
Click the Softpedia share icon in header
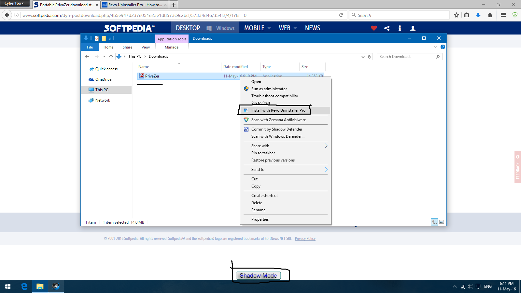tap(387, 28)
